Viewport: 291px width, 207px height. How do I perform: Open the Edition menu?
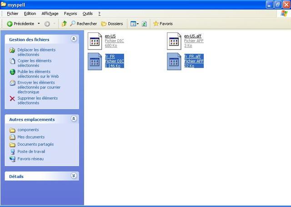[x=30, y=14]
